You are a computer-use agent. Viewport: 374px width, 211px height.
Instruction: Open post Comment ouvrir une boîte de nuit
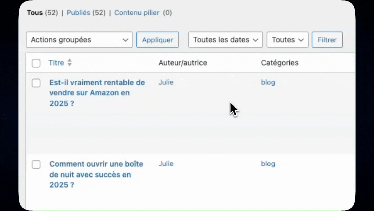96,175
